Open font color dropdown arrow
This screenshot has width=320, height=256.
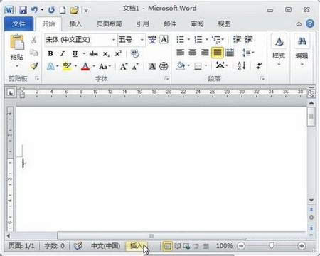click(94, 67)
